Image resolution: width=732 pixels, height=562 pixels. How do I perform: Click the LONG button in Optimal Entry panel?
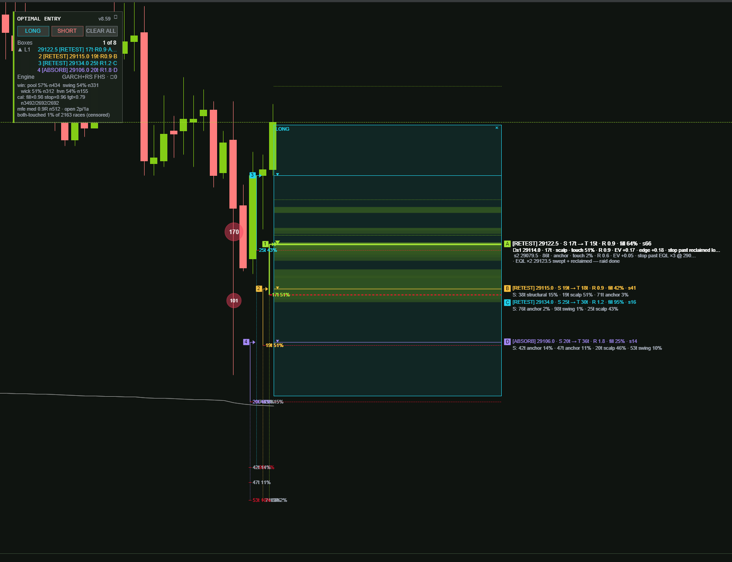click(33, 31)
